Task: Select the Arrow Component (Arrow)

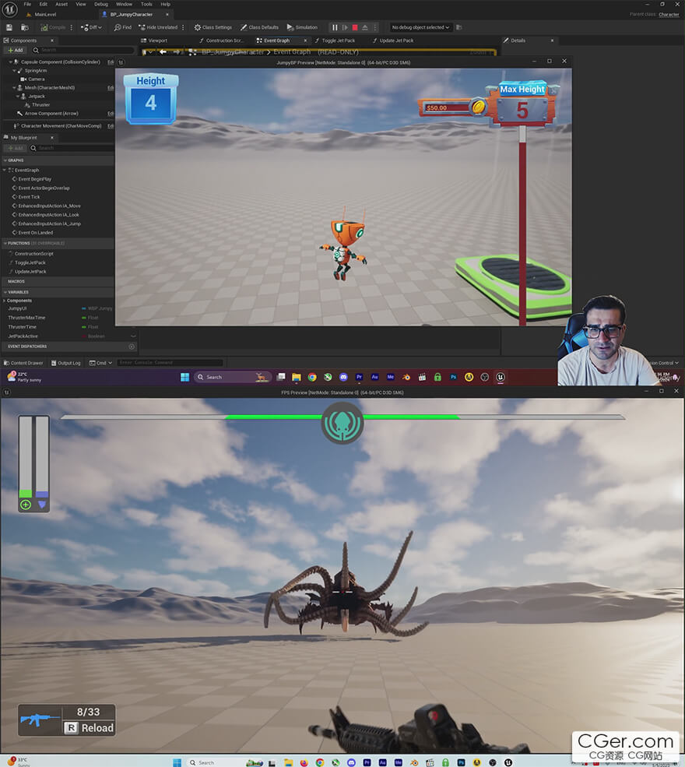Action: coord(47,114)
